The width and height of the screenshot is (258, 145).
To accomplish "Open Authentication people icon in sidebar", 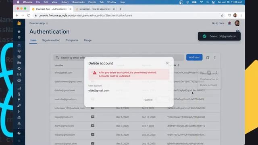I will click(19, 45).
